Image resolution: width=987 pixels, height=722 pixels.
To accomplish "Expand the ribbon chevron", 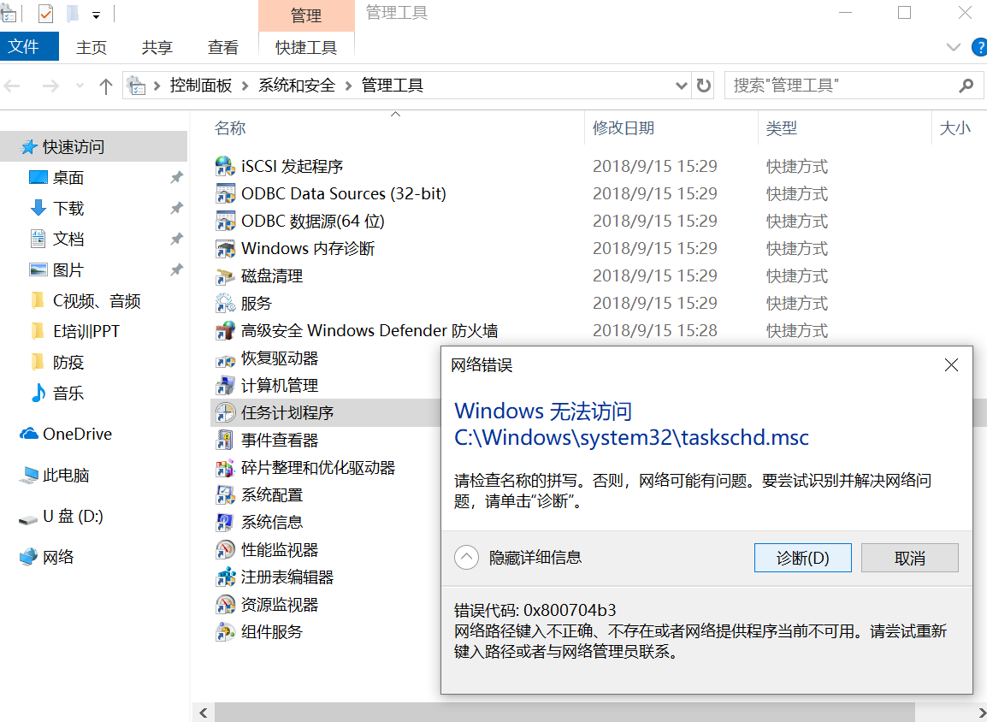I will 954,47.
